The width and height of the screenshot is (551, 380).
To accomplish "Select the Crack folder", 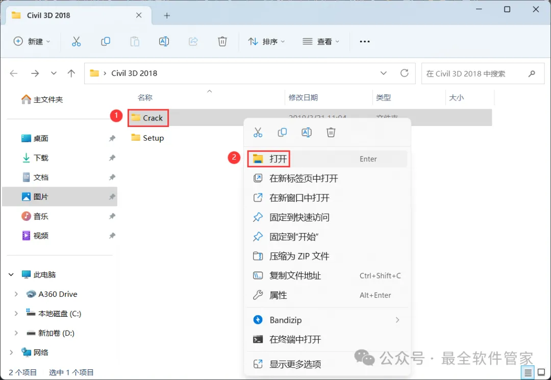I will (x=148, y=118).
